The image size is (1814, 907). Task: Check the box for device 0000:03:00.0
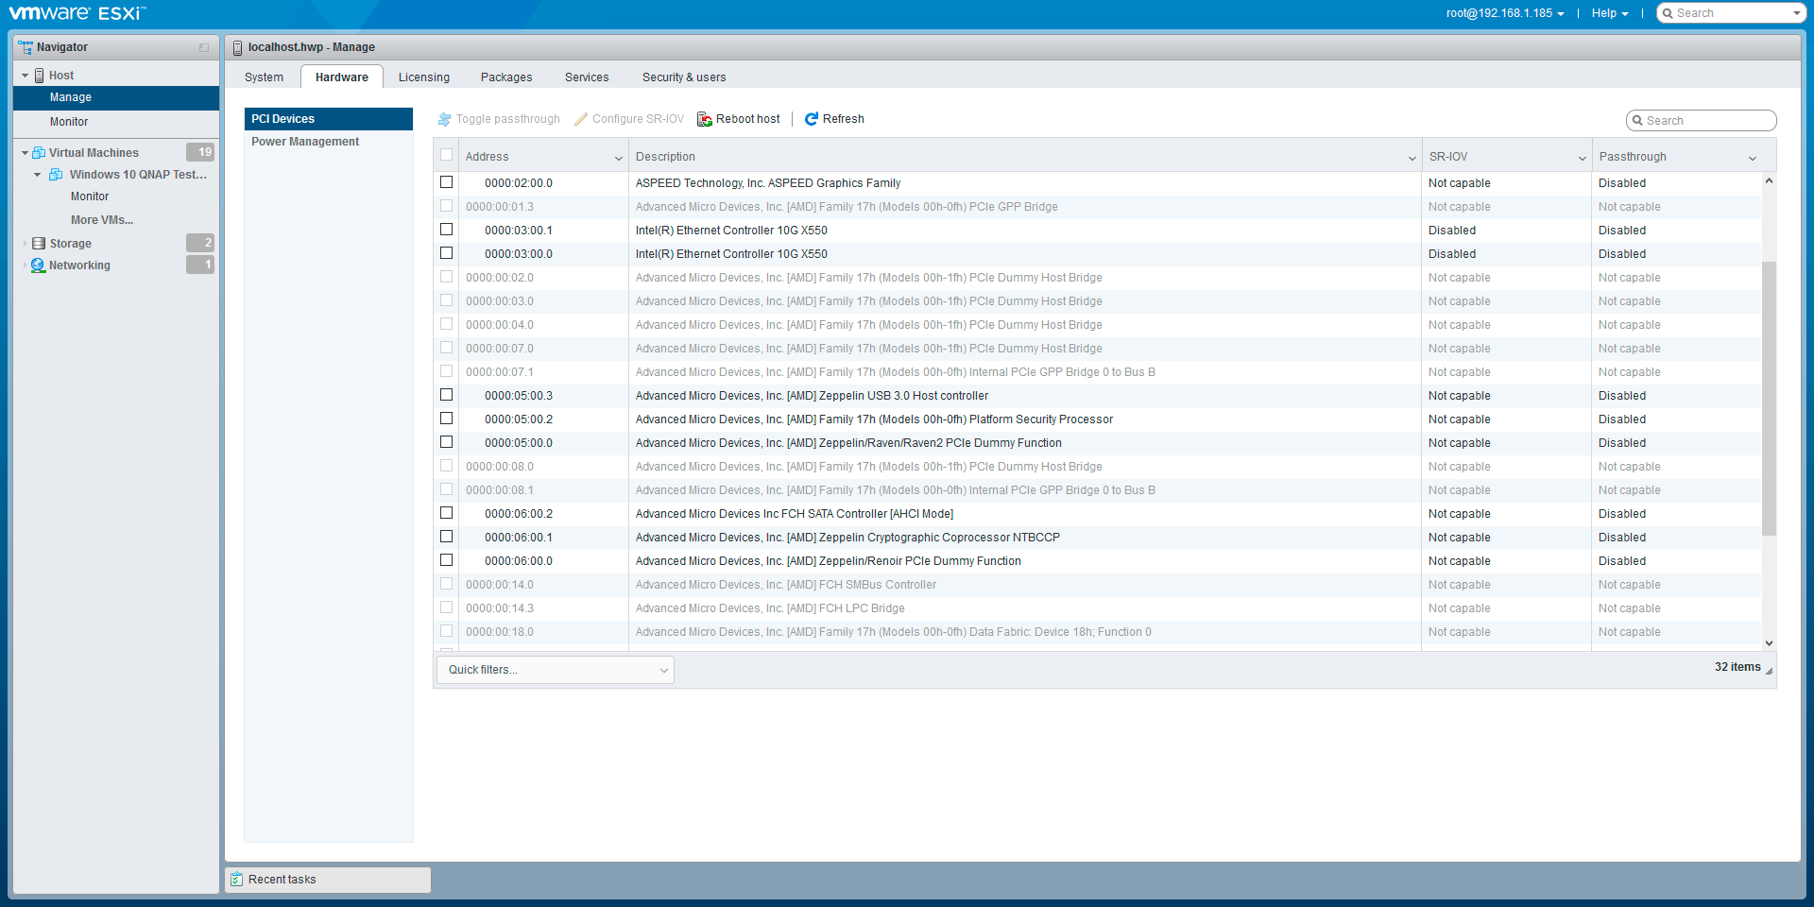(x=447, y=253)
